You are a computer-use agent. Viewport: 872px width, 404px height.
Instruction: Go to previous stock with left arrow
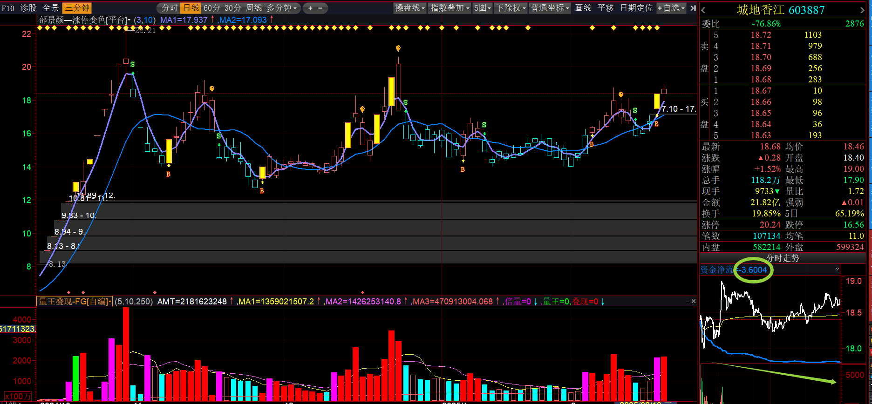(x=703, y=10)
